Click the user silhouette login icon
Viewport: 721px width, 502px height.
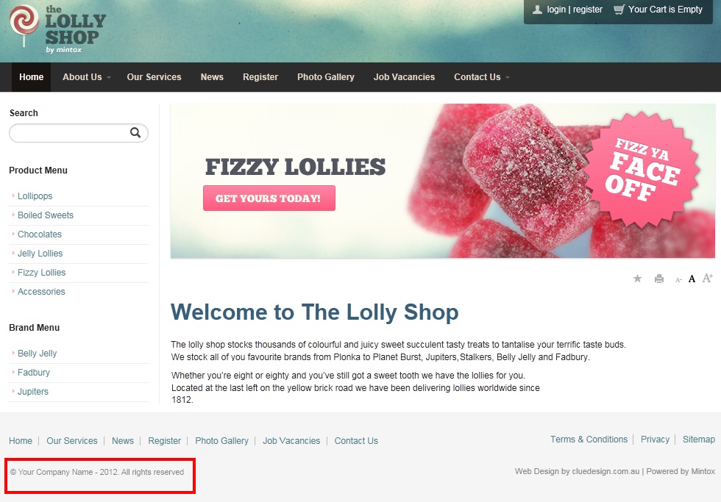point(537,9)
